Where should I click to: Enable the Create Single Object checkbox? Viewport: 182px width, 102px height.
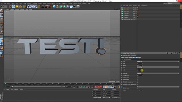(x=137, y=83)
